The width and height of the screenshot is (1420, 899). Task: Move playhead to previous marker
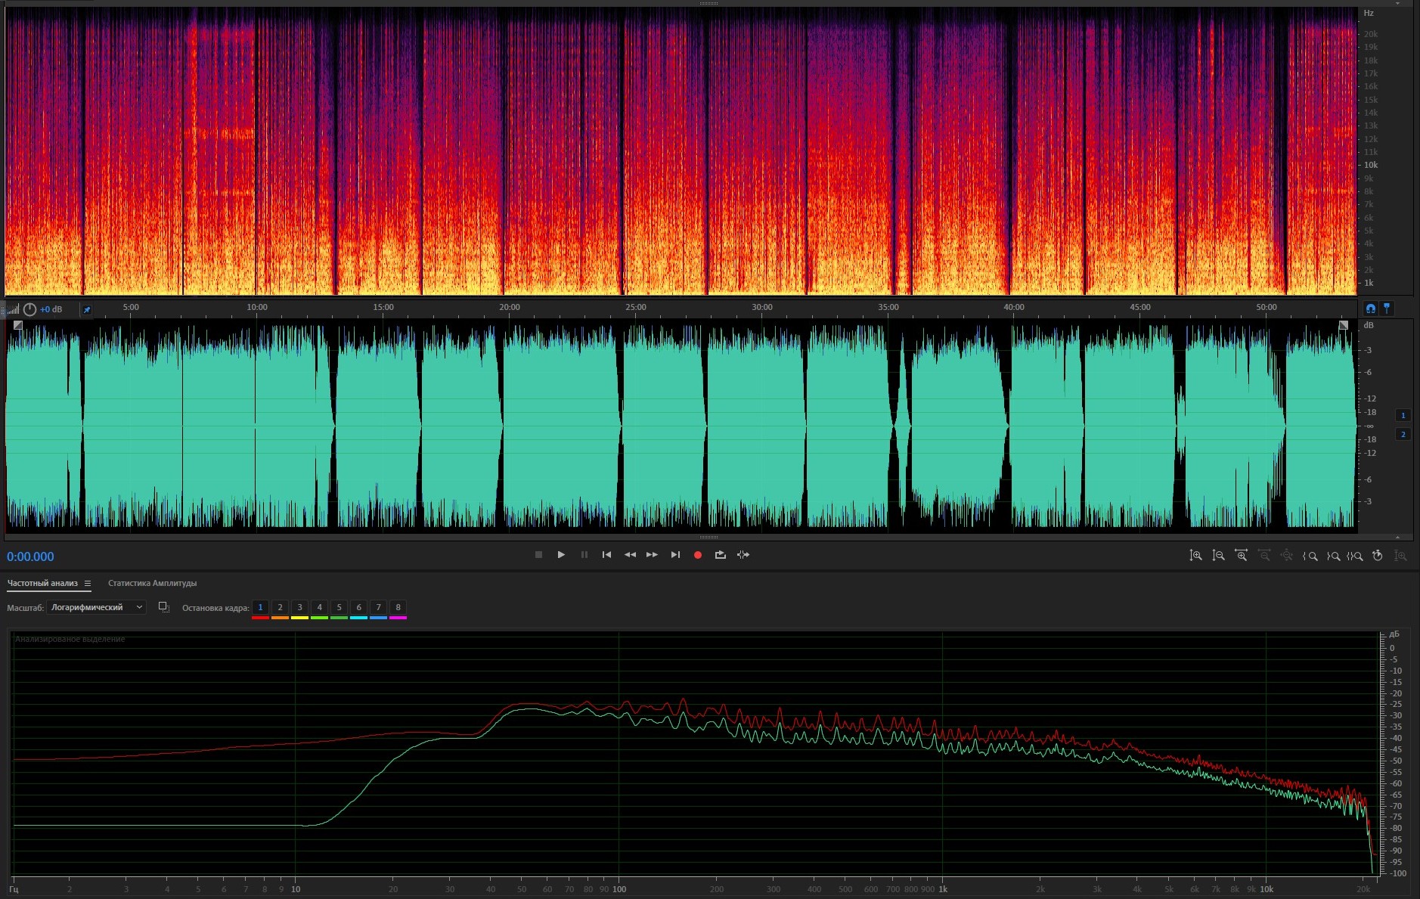point(606,555)
